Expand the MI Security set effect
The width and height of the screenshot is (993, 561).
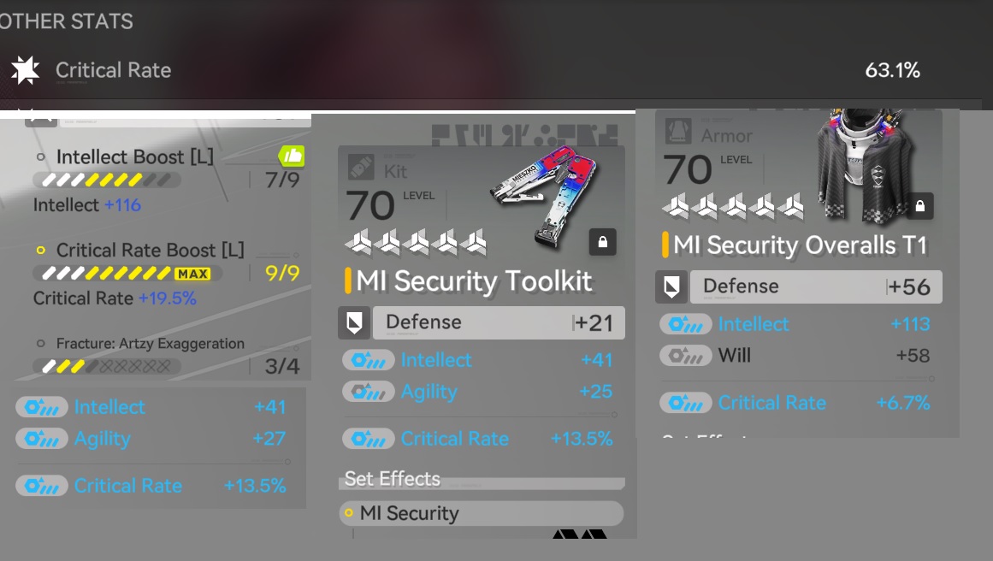482,513
